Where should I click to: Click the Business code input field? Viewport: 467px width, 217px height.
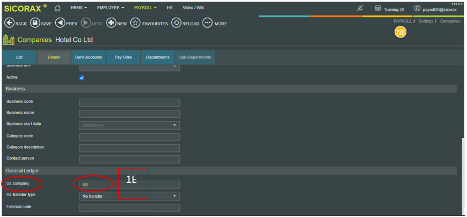(x=130, y=102)
